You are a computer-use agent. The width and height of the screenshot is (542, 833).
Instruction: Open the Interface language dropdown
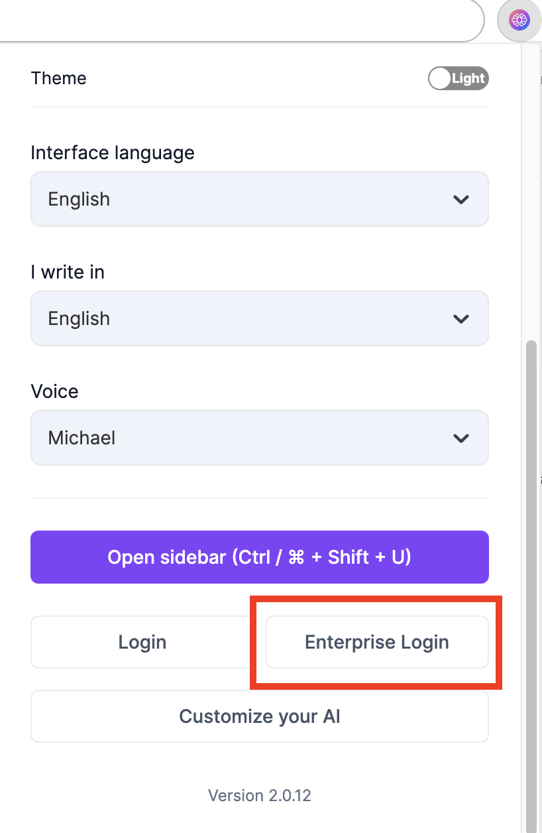click(259, 199)
